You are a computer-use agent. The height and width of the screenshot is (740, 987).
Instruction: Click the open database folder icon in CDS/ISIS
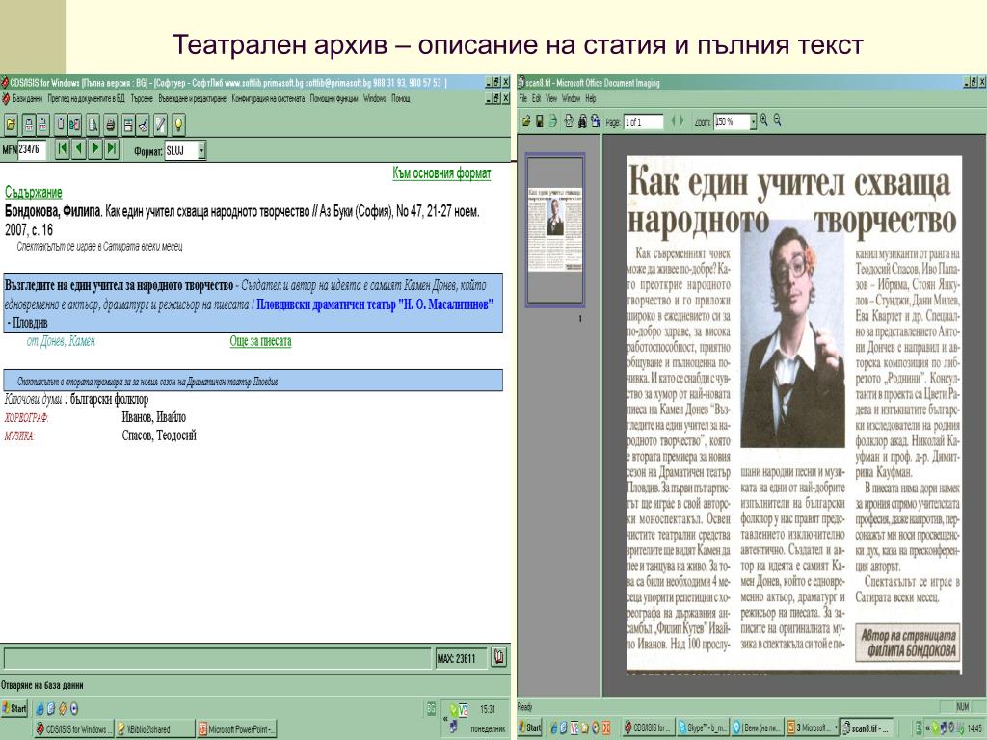click(x=11, y=124)
